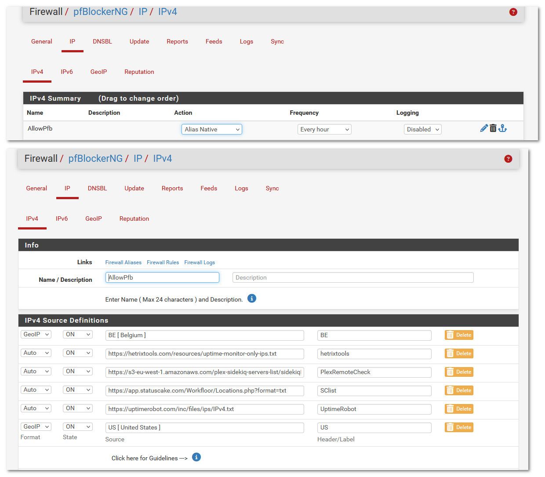This screenshot has width=545, height=477.
Task: Click the pencil edit icon for AllowPfb
Action: coord(484,128)
